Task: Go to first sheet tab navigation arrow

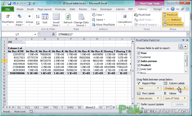Action: tap(3, 107)
